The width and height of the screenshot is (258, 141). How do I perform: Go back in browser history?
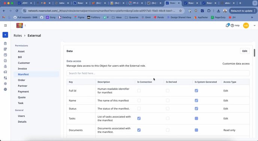tap(4, 11)
